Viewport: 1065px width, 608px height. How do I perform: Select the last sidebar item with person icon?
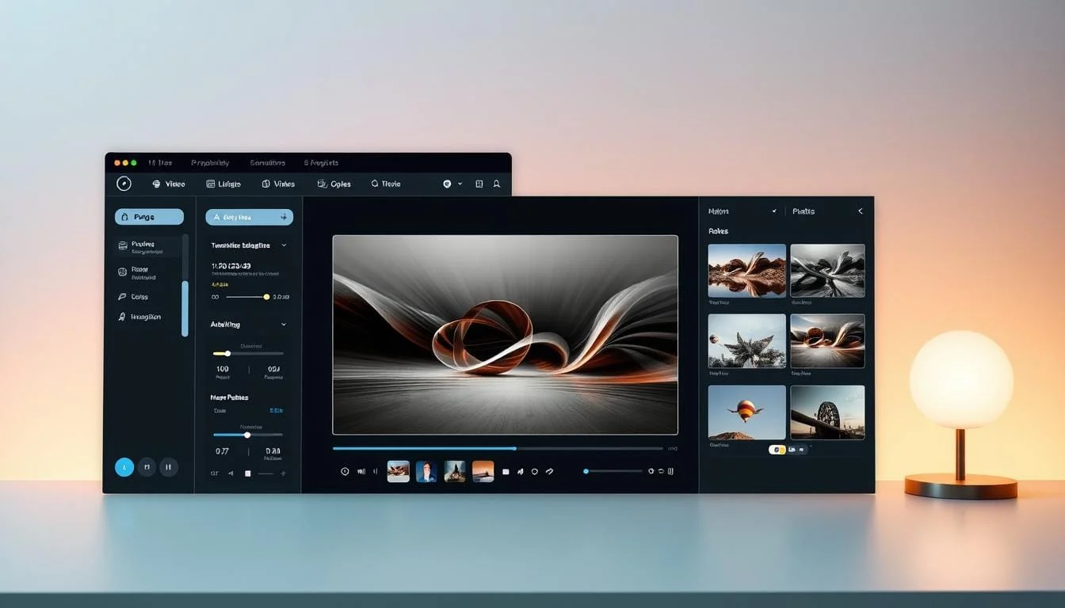pos(139,317)
